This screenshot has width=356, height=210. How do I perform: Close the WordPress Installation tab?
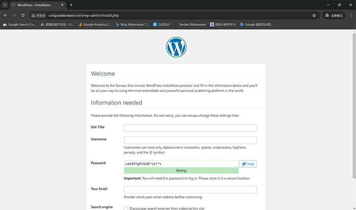tap(62, 5)
